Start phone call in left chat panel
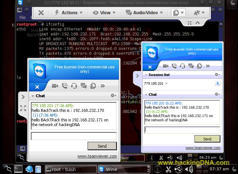The image size is (238, 174). tap(65, 86)
